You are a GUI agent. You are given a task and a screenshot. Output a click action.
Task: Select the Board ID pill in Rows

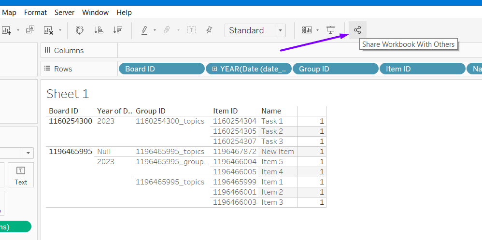coord(161,69)
